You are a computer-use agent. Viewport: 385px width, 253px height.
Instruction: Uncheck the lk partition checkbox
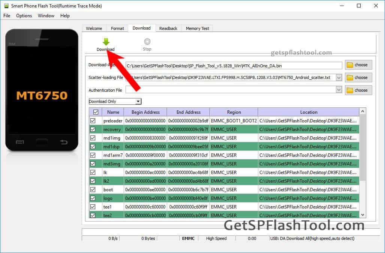(93, 172)
